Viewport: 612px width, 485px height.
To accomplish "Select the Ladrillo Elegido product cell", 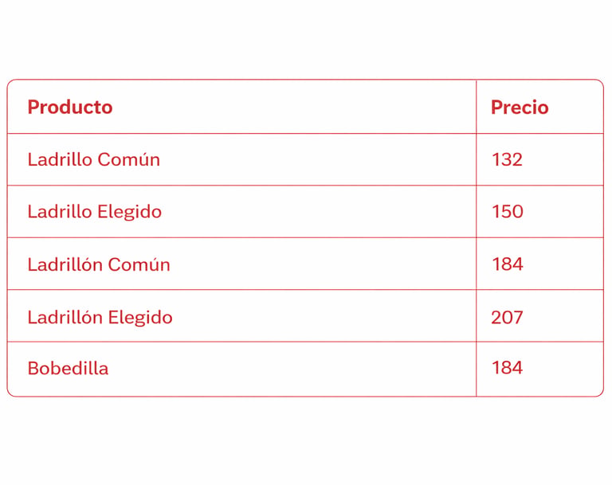I will (x=241, y=212).
